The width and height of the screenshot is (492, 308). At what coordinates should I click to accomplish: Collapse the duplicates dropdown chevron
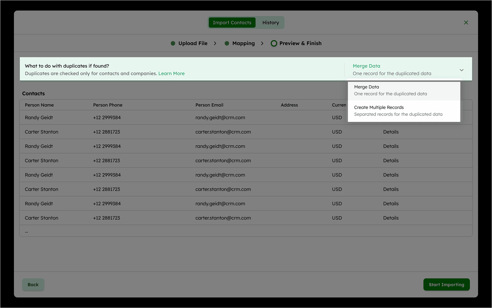(x=461, y=70)
